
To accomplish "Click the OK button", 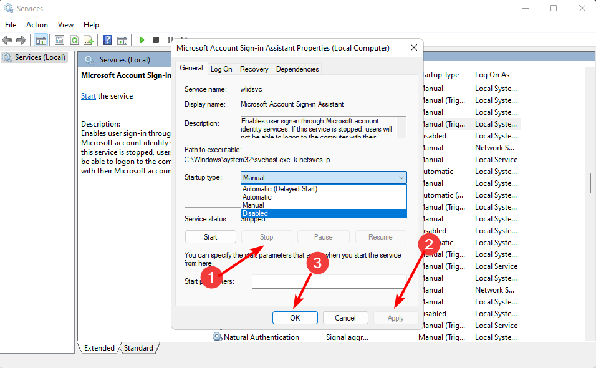I will pyautogui.click(x=295, y=317).
